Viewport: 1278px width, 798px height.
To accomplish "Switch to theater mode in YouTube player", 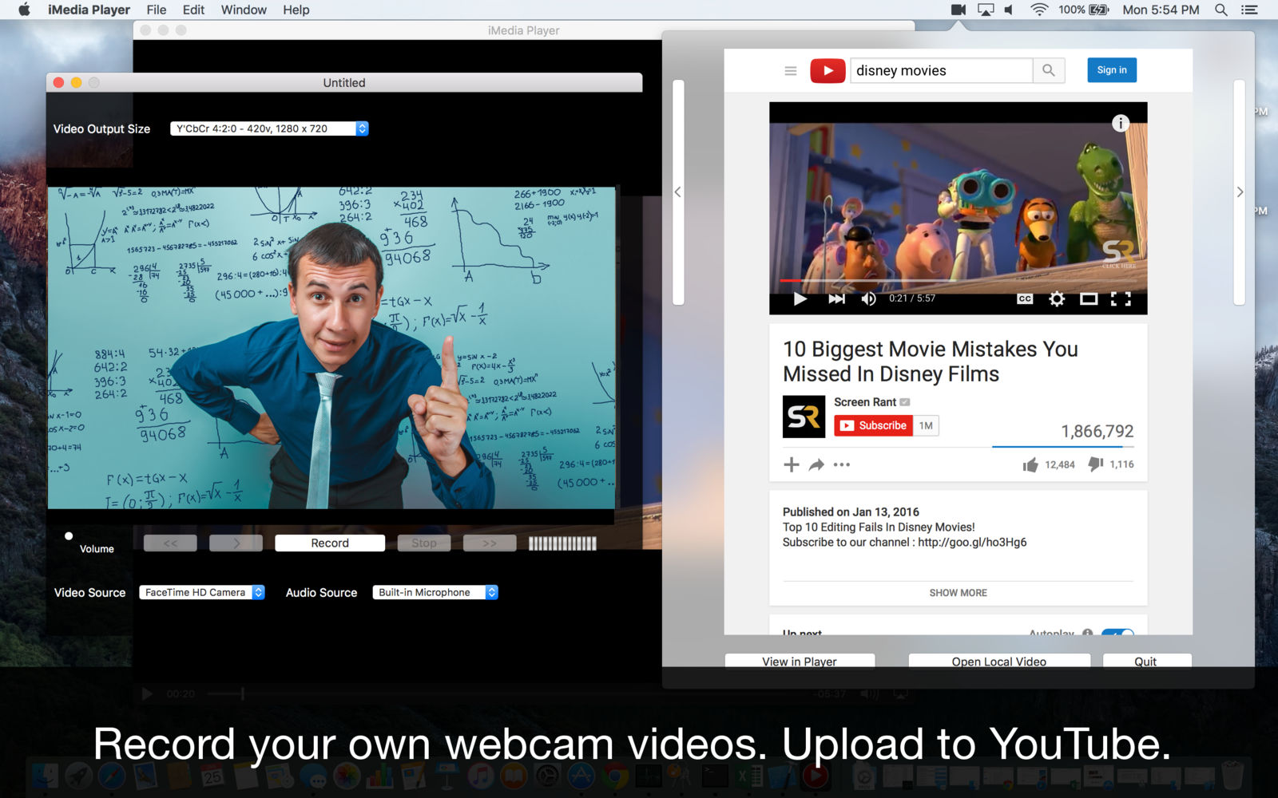I will coord(1089,298).
